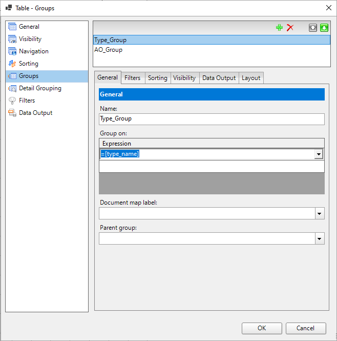Go to the Sorting page in the sidebar

pos(28,64)
